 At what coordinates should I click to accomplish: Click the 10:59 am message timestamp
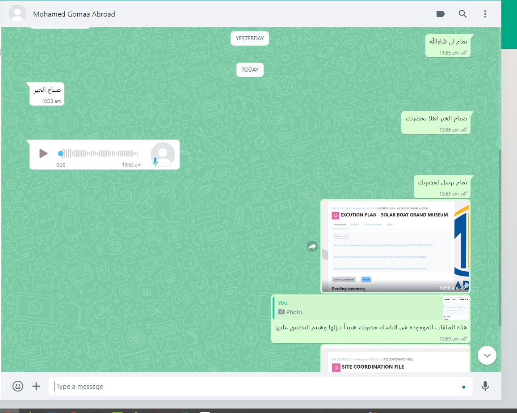449,339
